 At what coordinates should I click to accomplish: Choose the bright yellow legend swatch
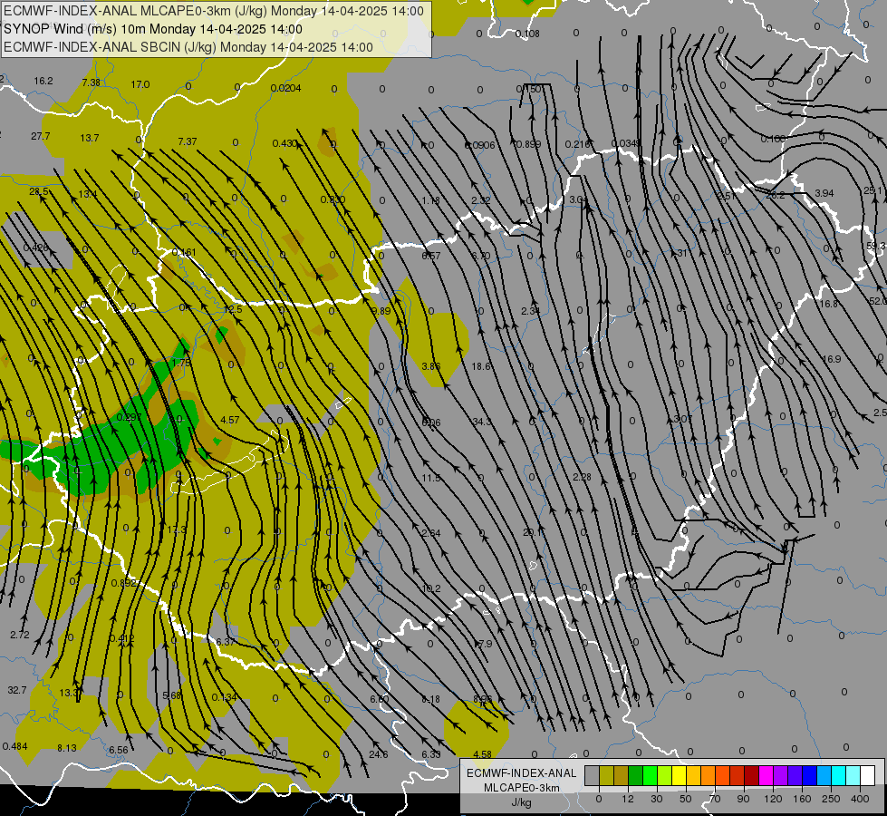(679, 775)
